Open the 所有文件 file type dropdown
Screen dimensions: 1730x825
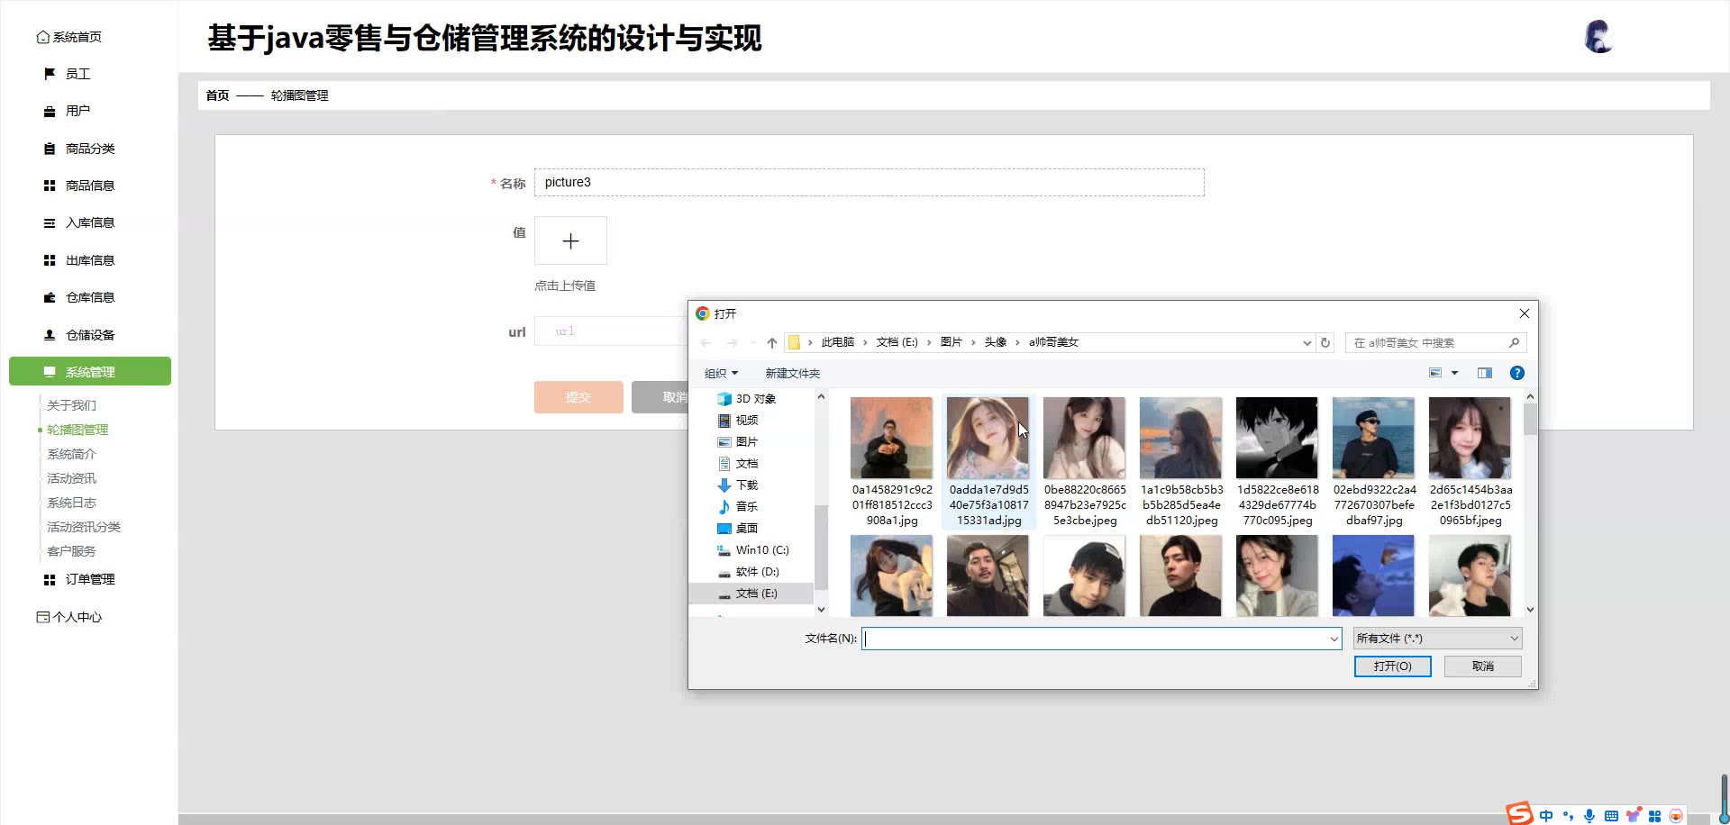point(1437,639)
